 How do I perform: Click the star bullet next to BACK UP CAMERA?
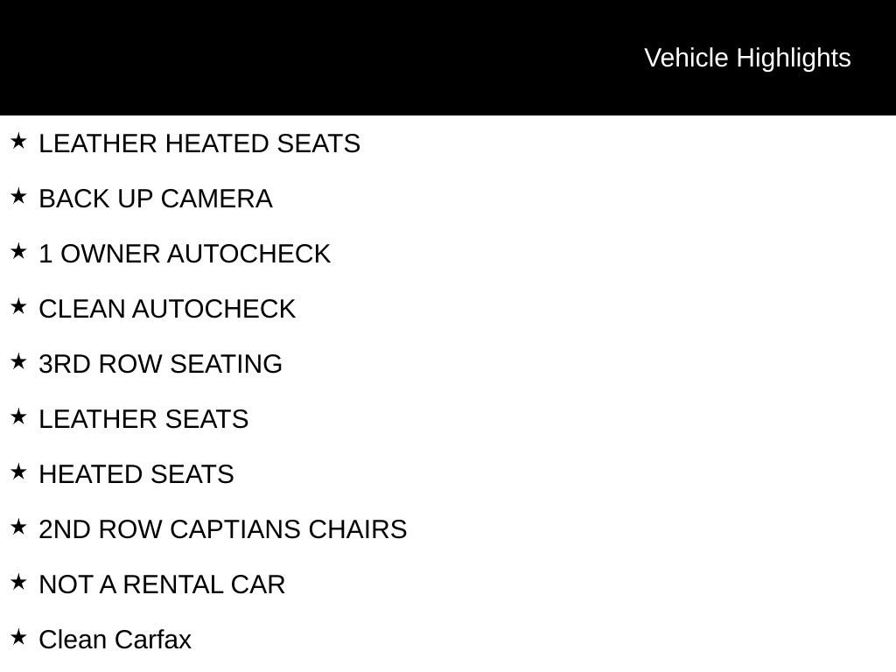click(x=19, y=196)
